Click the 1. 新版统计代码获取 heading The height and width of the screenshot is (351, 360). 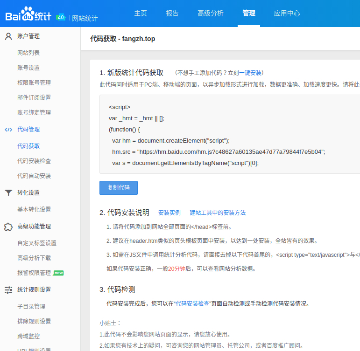coord(131,73)
